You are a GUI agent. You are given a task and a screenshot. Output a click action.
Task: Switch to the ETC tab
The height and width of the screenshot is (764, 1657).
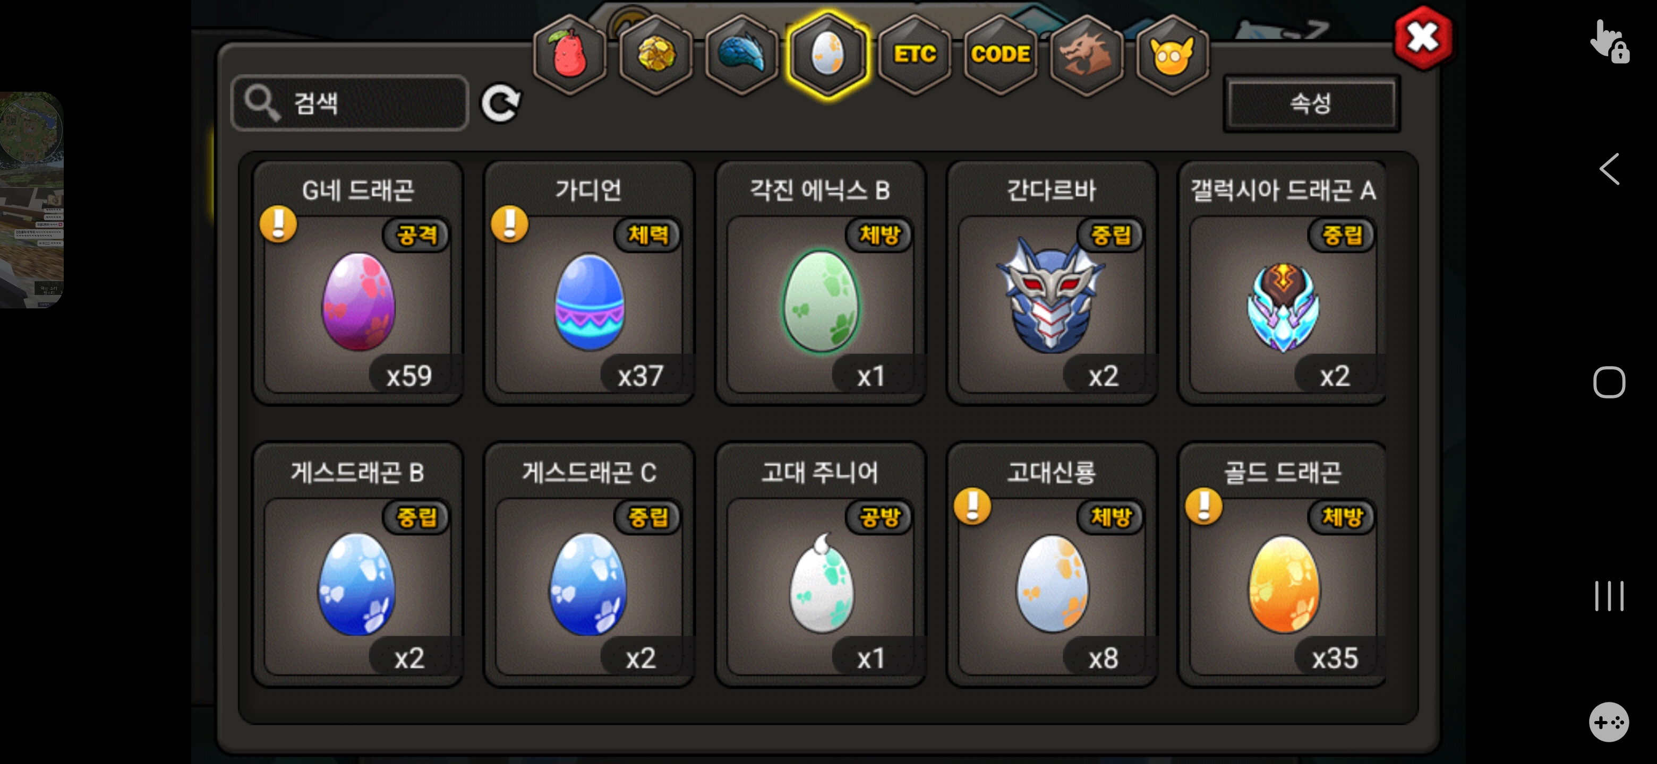[x=914, y=55]
